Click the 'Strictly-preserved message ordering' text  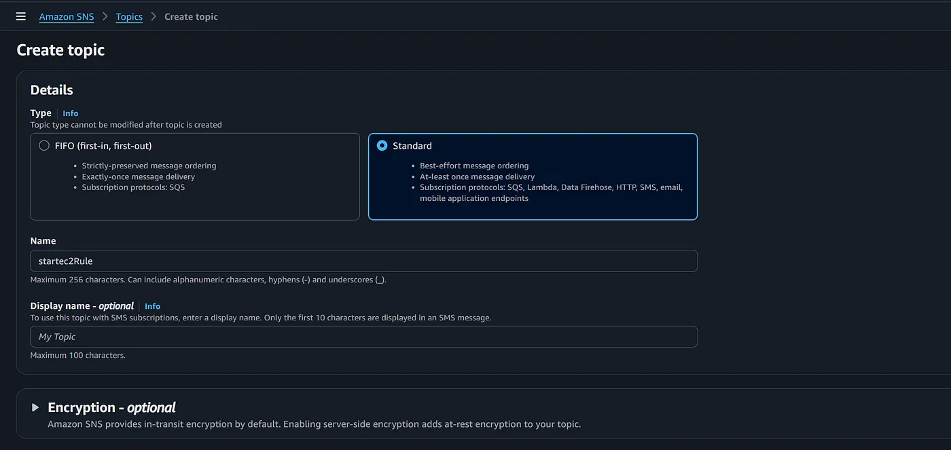(149, 166)
